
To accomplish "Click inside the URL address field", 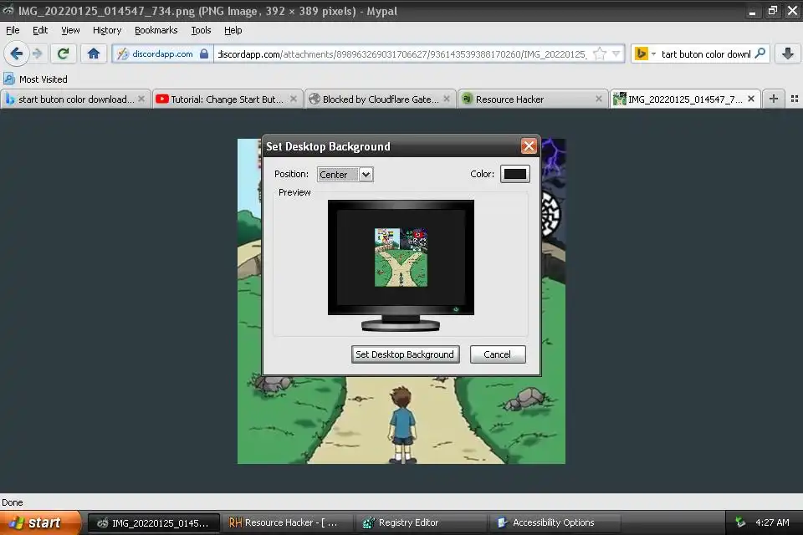I will [x=402, y=53].
